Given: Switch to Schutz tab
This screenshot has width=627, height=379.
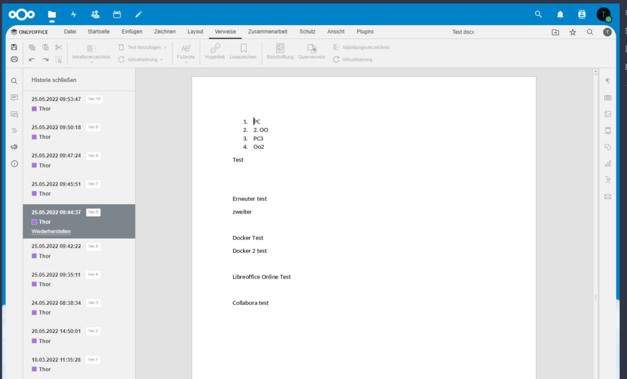Looking at the screenshot, I should [307, 32].
